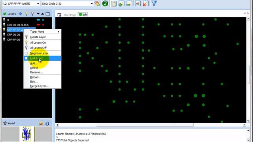Screen dimensions: 253x142
Task: Toggle visibility bulb of the highlighted CFF-FF-FF layer
Action: (x=4, y=30)
